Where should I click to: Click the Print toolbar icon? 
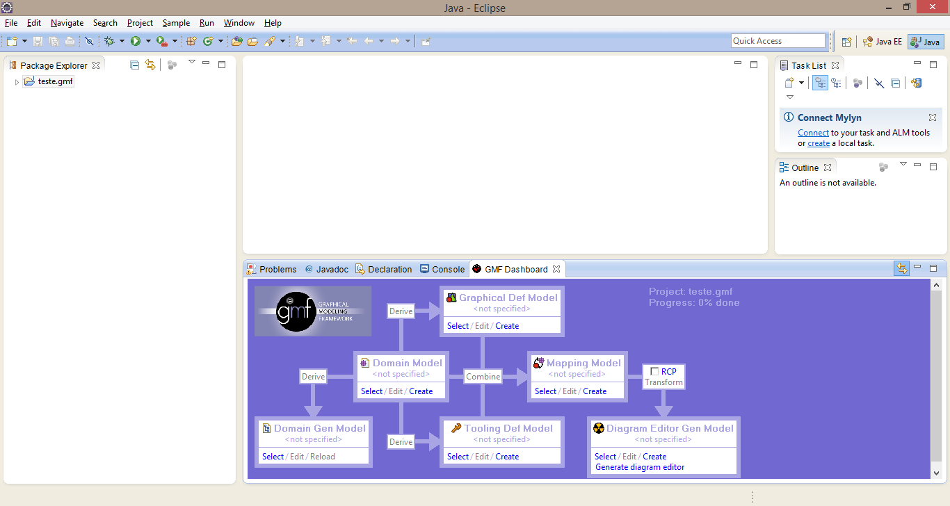tap(70, 42)
